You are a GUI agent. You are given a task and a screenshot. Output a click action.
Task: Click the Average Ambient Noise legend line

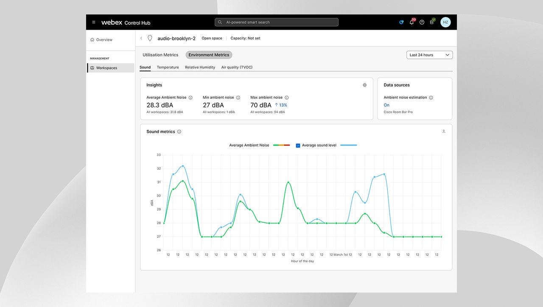point(281,145)
